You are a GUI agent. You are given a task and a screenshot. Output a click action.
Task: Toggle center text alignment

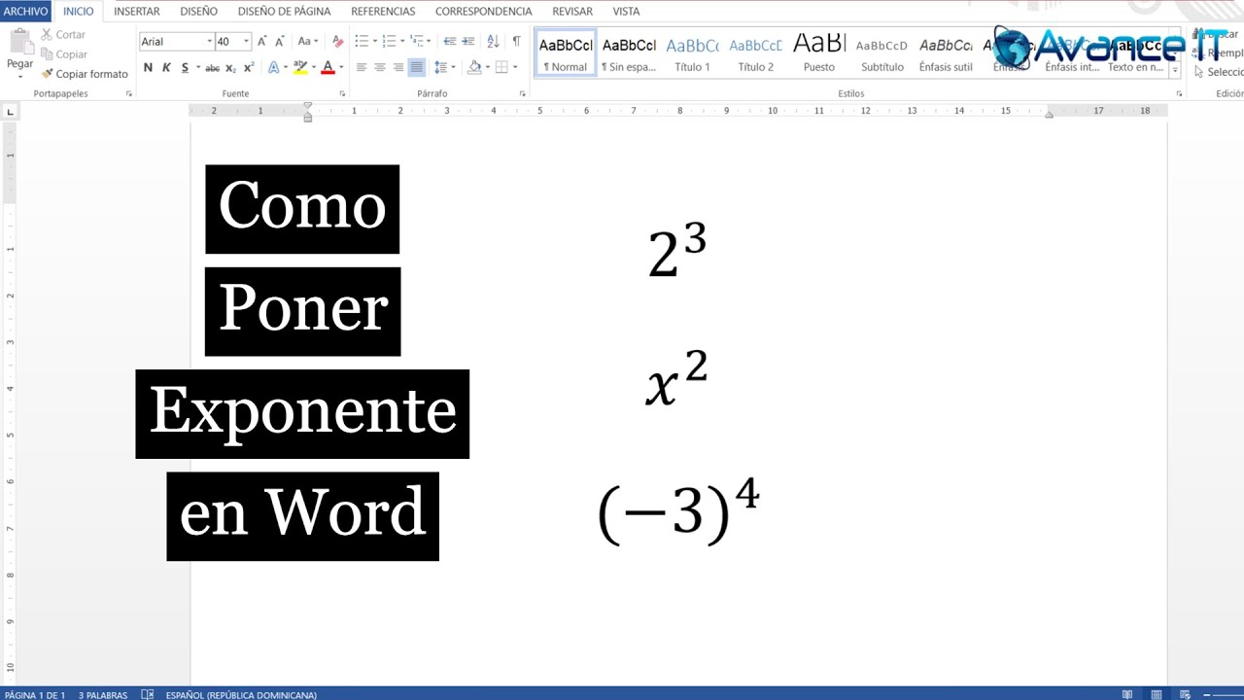coord(380,67)
